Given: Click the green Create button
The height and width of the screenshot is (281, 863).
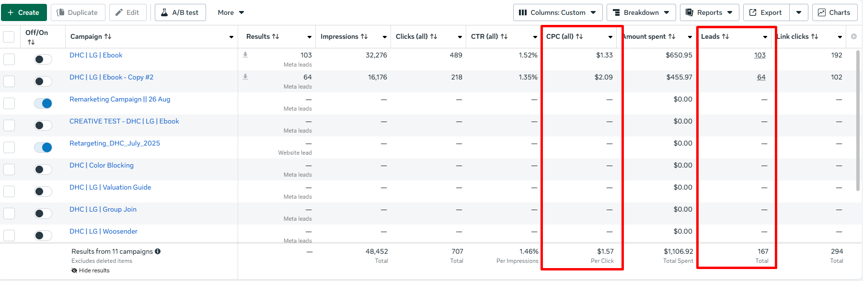Looking at the screenshot, I should [24, 12].
